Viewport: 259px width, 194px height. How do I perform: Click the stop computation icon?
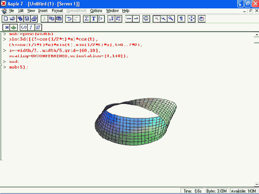pyautogui.click(x=146, y=19)
